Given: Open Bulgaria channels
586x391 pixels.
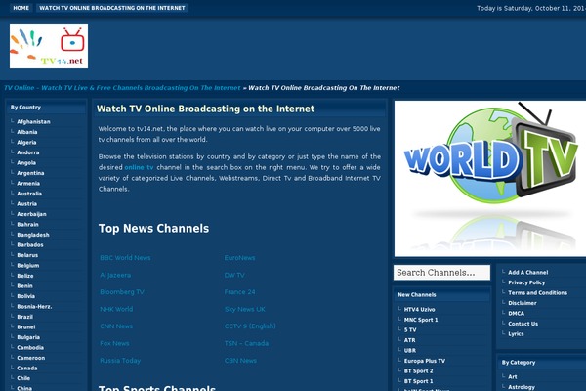Looking at the screenshot, I should click(x=28, y=337).
